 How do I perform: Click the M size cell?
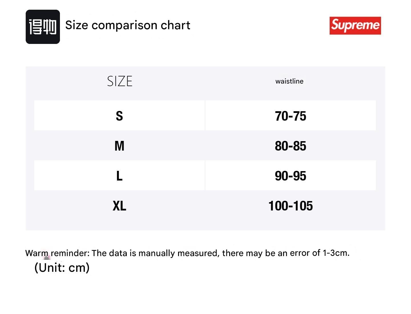pos(119,146)
